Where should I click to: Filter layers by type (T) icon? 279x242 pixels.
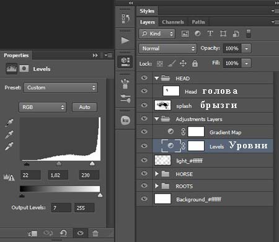210,34
